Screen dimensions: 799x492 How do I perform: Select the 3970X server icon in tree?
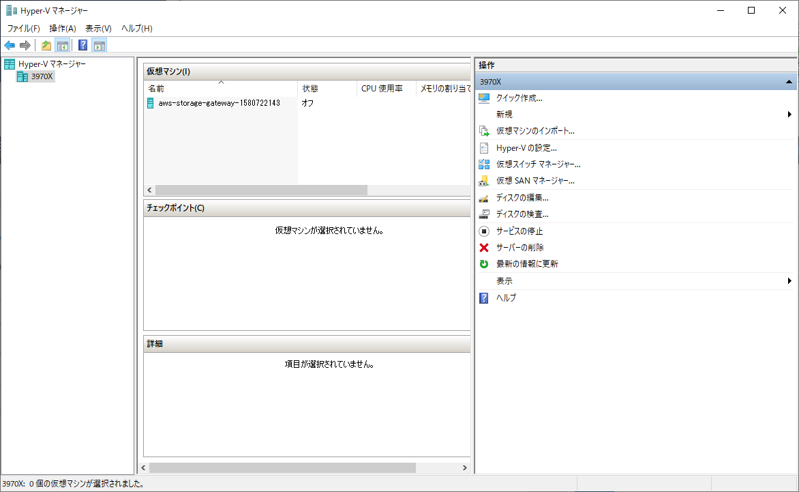[22, 76]
